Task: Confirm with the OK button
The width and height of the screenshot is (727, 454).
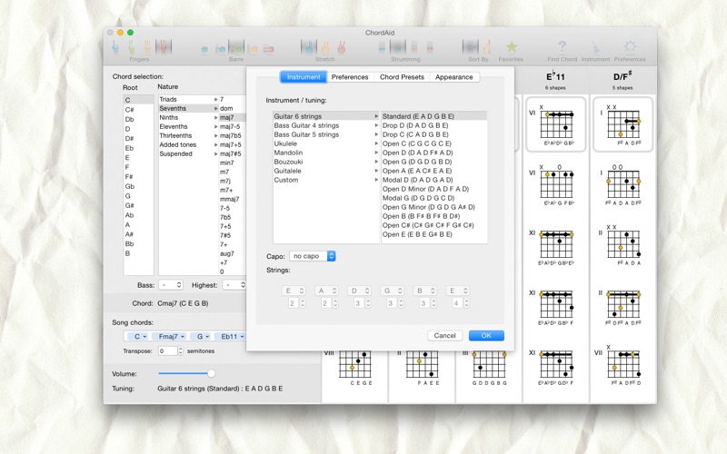Action: coord(486,335)
